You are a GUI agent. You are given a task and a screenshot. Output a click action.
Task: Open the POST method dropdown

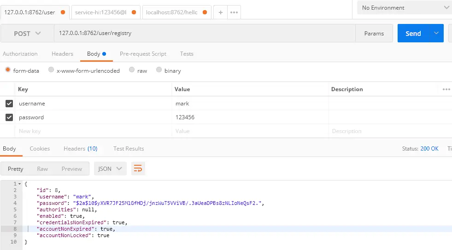click(x=27, y=33)
